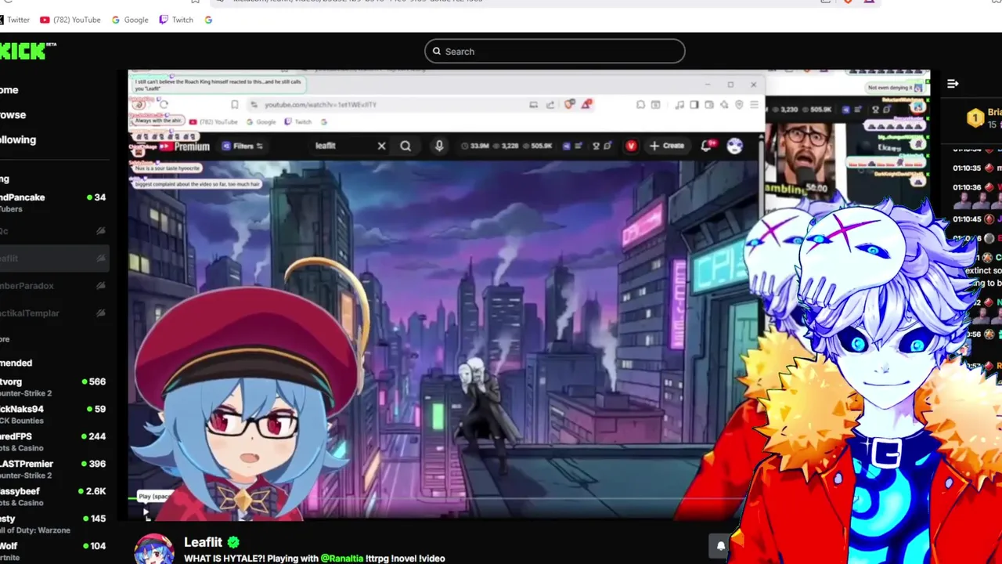Click the Play button in streamed video
Image resolution: width=1002 pixels, height=564 pixels.
pos(146,512)
